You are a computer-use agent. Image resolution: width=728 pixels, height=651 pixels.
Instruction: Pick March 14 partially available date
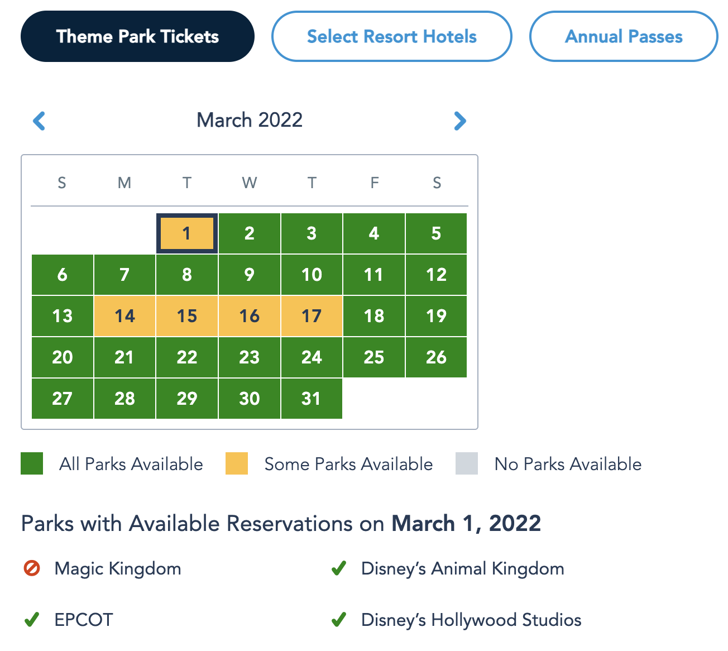click(x=124, y=316)
